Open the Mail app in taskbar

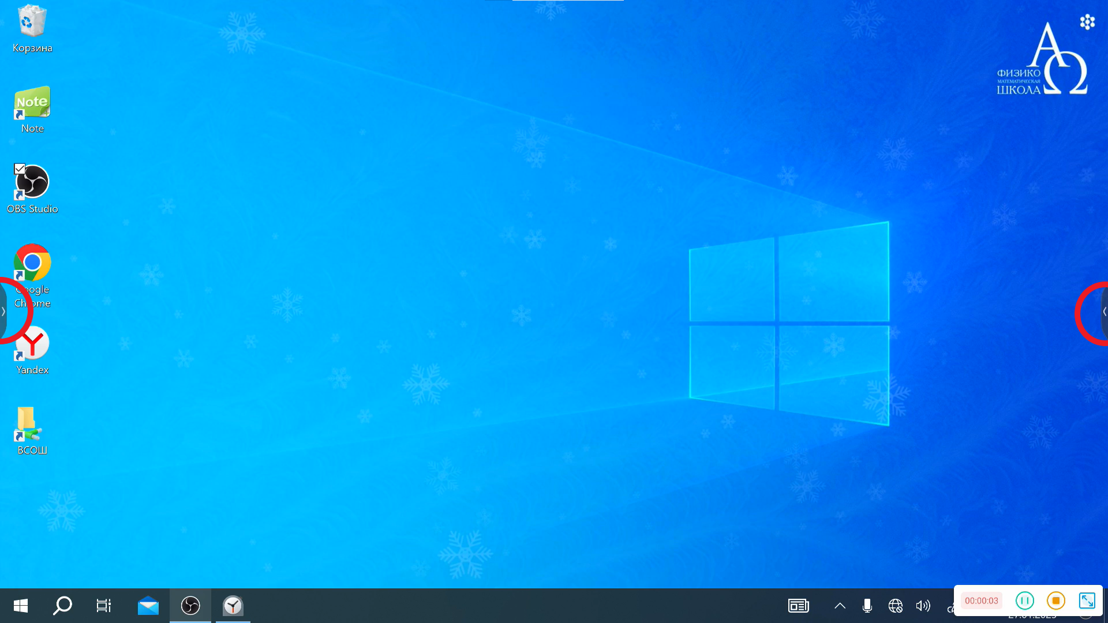pos(148,606)
